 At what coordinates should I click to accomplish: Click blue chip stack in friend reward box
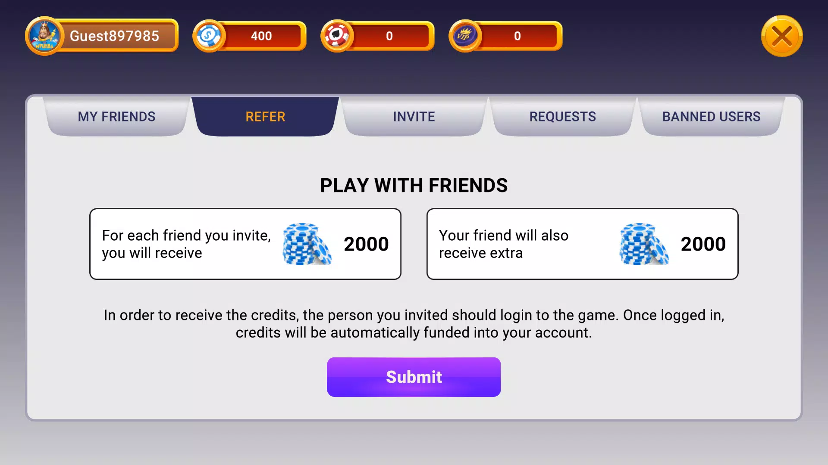(644, 244)
